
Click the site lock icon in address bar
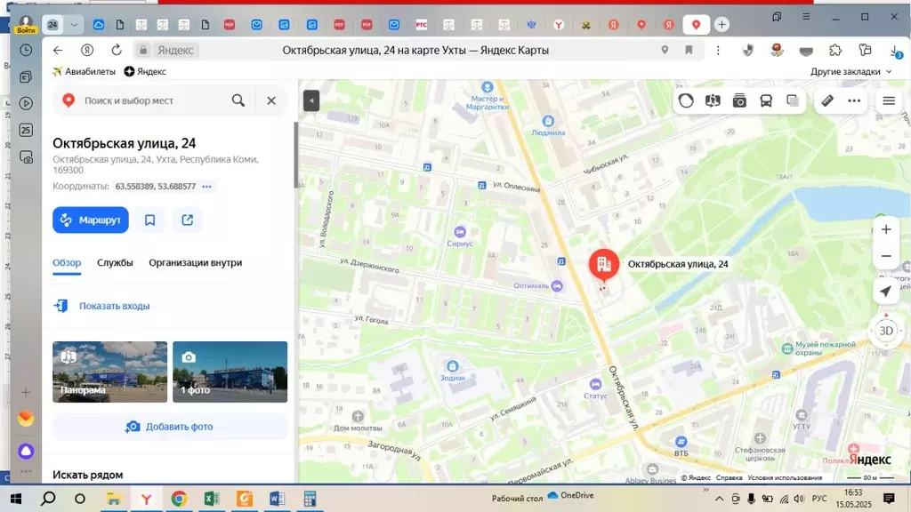tap(143, 51)
